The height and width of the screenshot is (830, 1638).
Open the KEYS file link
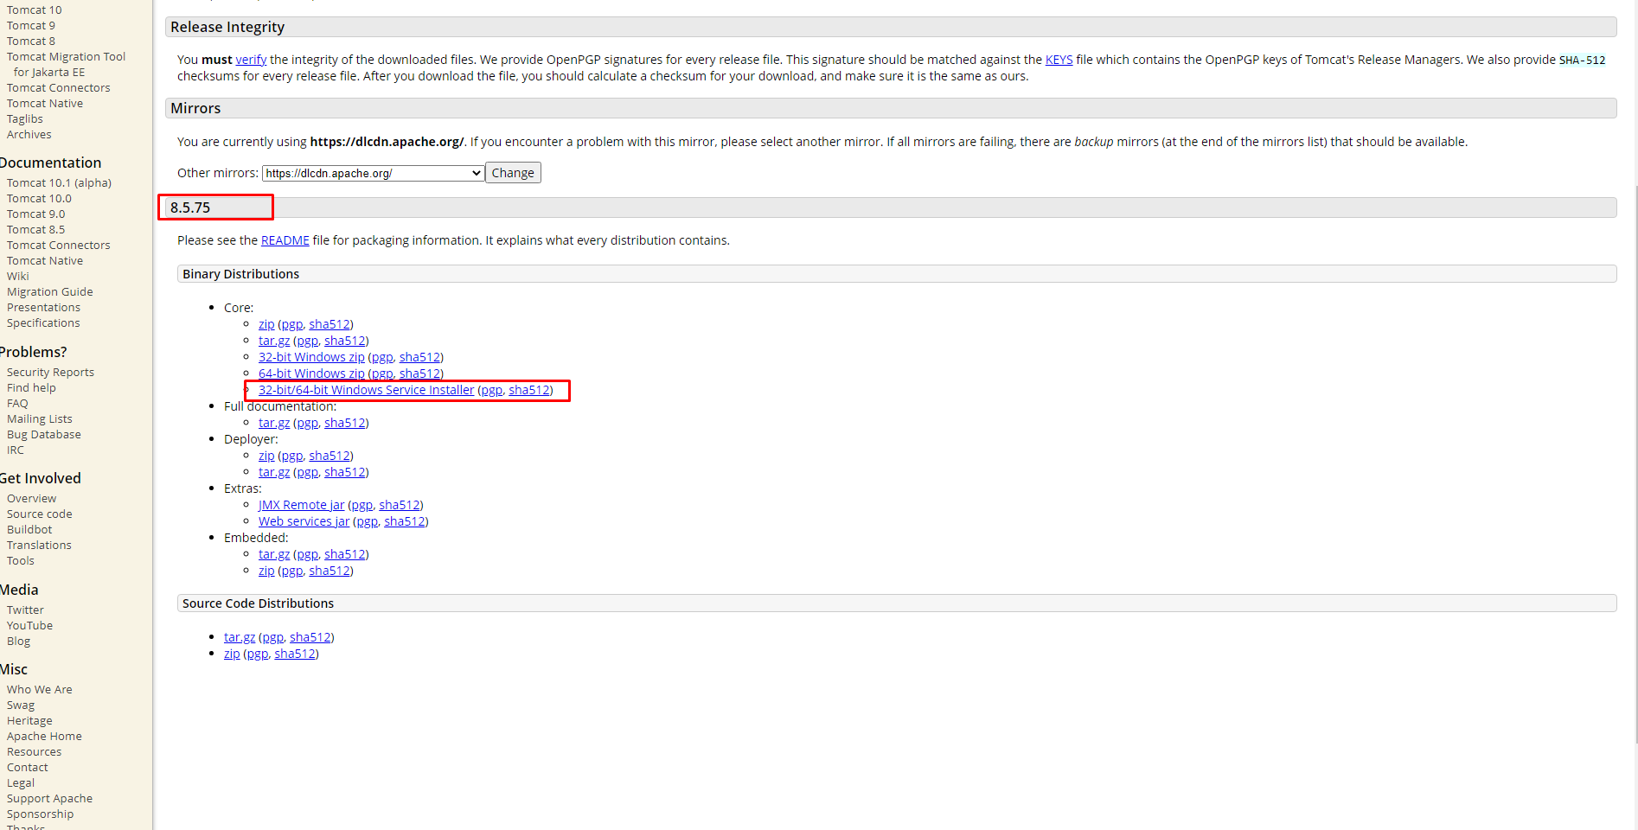(1059, 60)
